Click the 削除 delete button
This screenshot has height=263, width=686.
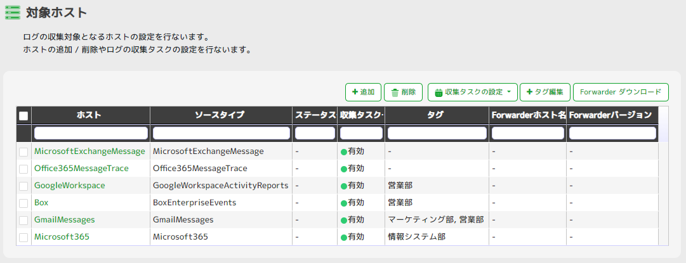403,92
